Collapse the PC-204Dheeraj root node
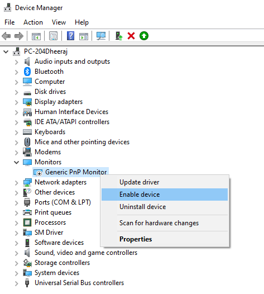Image resolution: width=264 pixels, height=294 pixels. pyautogui.click(x=6, y=51)
